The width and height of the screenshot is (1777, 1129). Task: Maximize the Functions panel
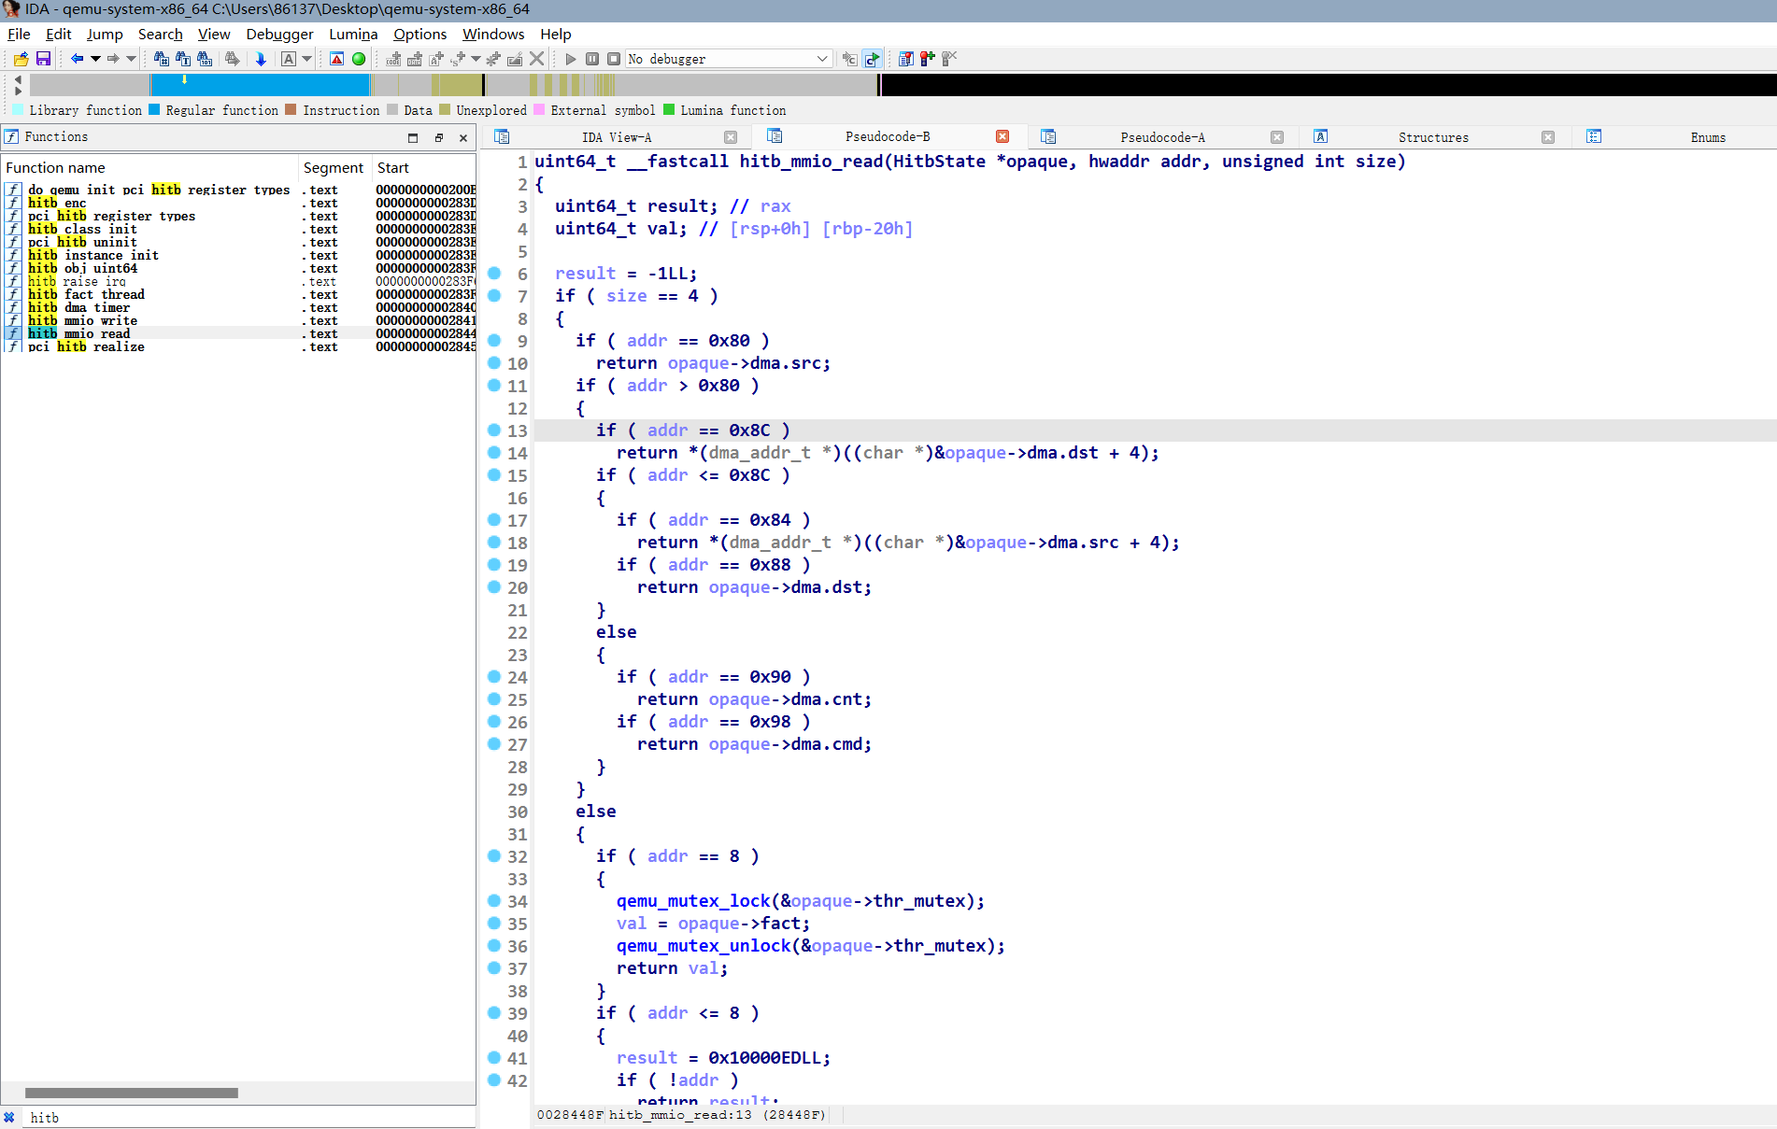coord(413,137)
